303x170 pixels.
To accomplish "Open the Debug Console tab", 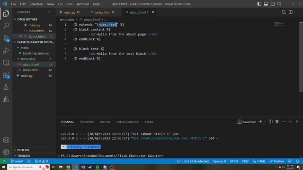I will [127, 122].
